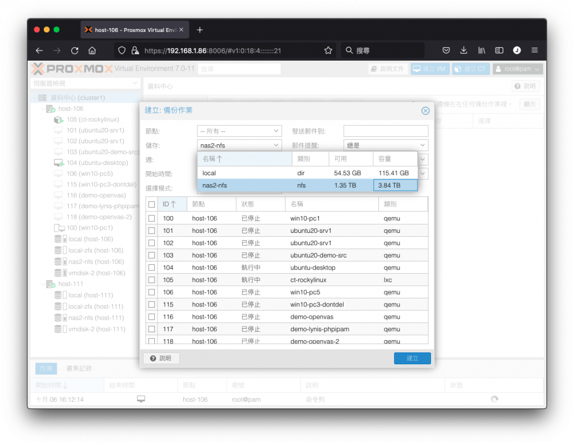The height and width of the screenshot is (445, 574).
Task: Toggle the select-all checkbox in ID header
Action: click(x=151, y=204)
